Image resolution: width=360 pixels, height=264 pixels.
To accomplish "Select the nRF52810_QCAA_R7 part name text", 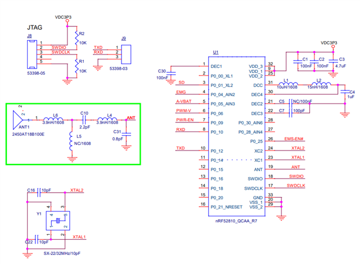I will pos(236,221).
